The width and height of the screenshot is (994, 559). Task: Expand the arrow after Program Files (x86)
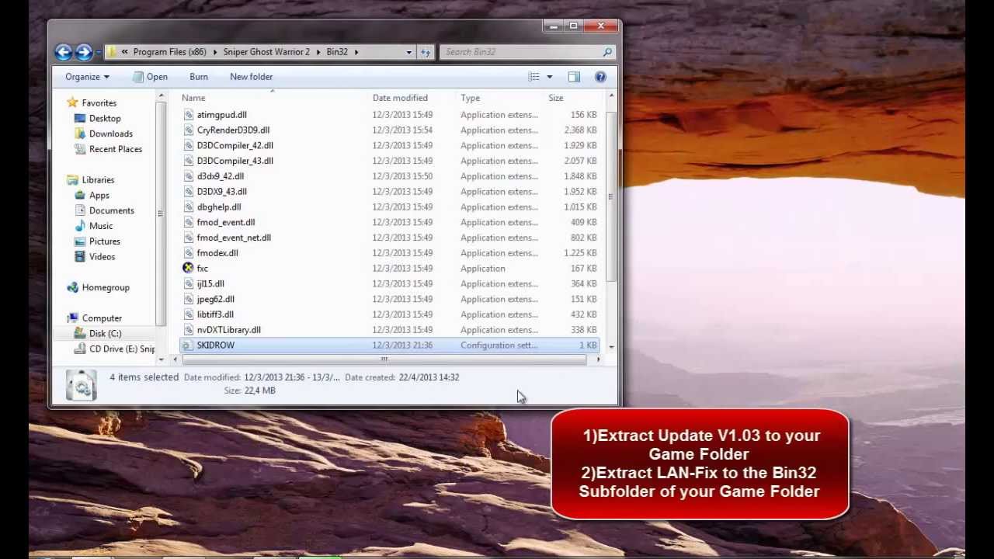[215, 52]
